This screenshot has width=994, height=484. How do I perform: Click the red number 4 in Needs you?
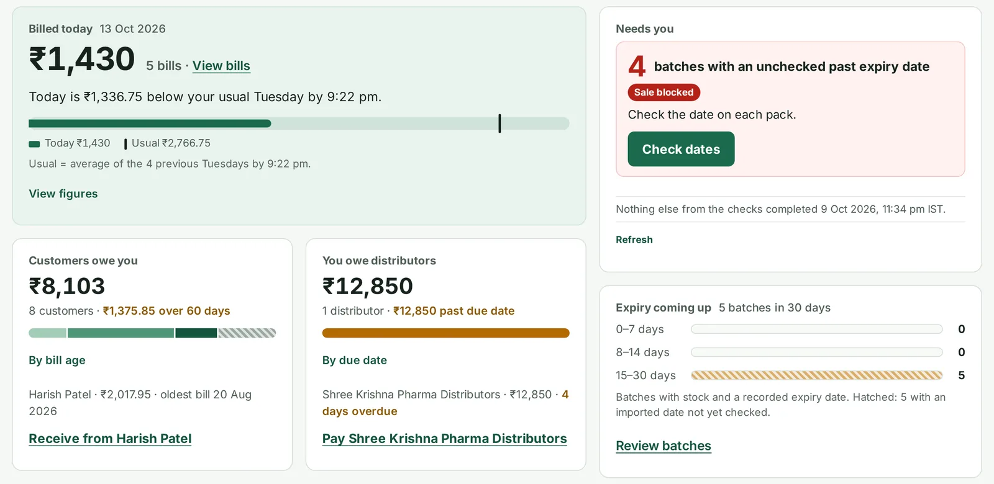coord(637,66)
